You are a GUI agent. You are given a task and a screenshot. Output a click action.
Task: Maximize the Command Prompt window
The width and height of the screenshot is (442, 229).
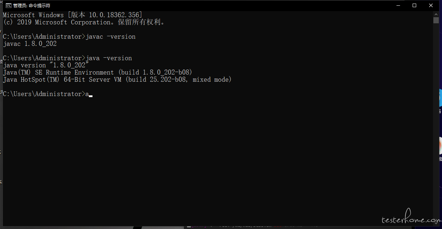point(414,5)
